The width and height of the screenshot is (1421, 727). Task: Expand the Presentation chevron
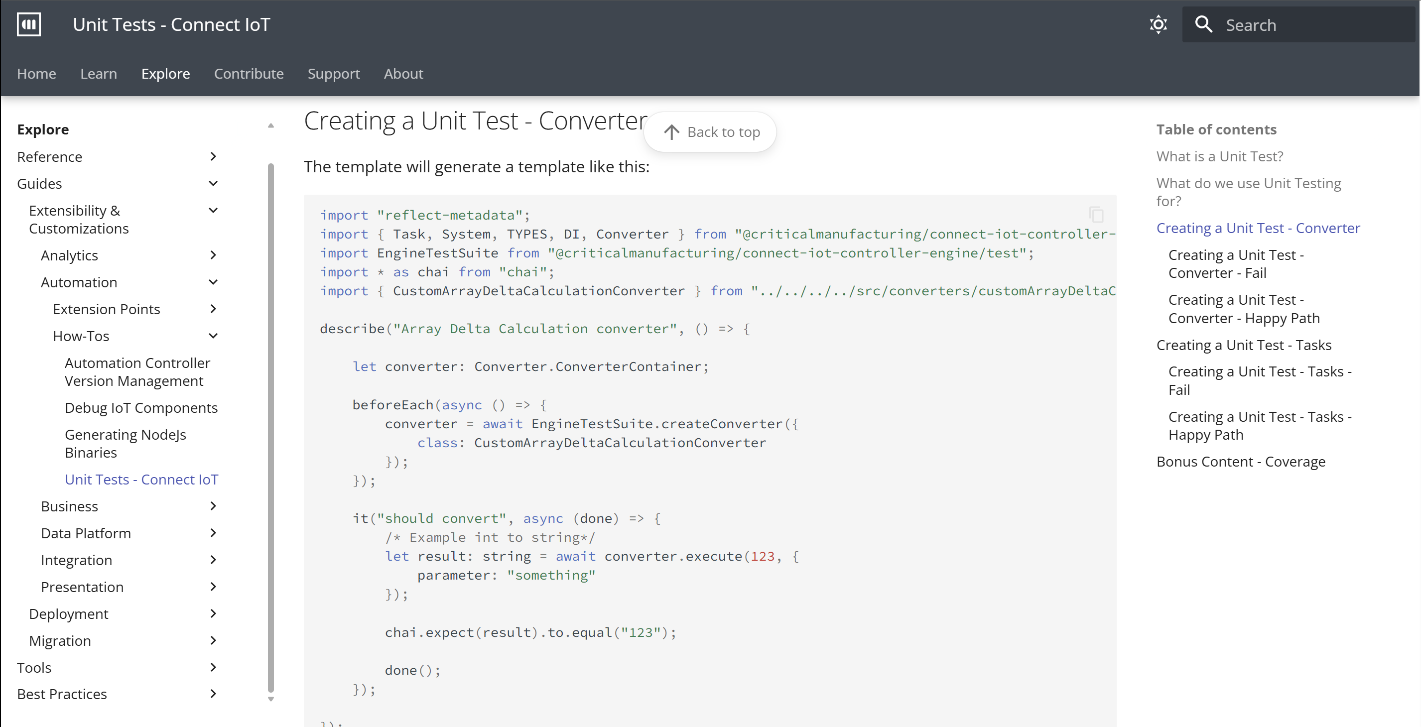coord(213,587)
